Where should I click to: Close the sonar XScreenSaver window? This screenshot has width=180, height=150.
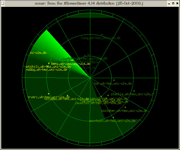pyautogui.click(x=177, y=4)
